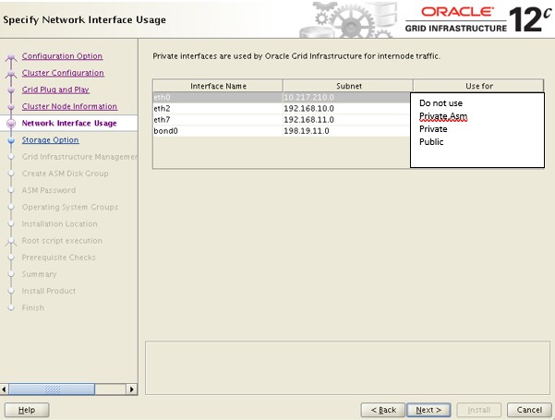Click the Next button
555x420 pixels.
[429, 409]
